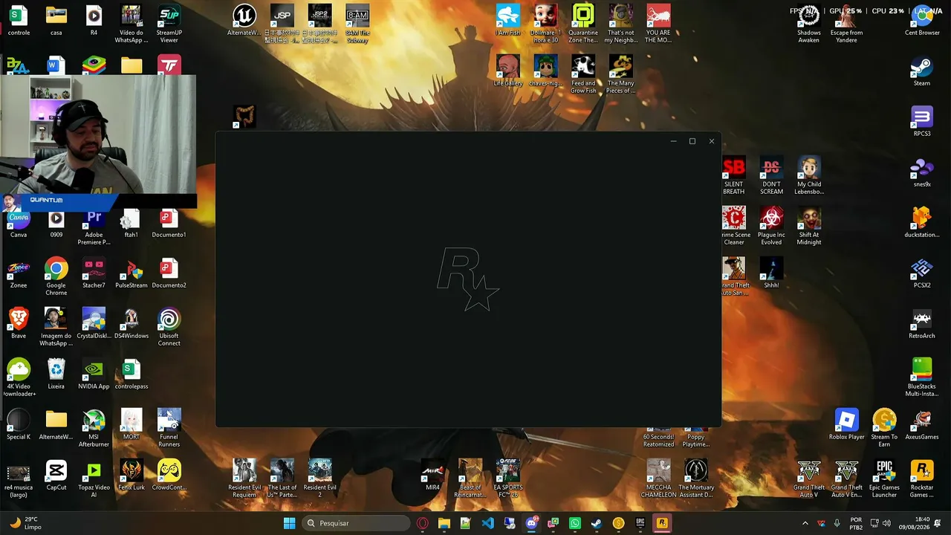This screenshot has height=535, width=951.
Task: Close the Rockstar launcher splash window
Action: 712,141
